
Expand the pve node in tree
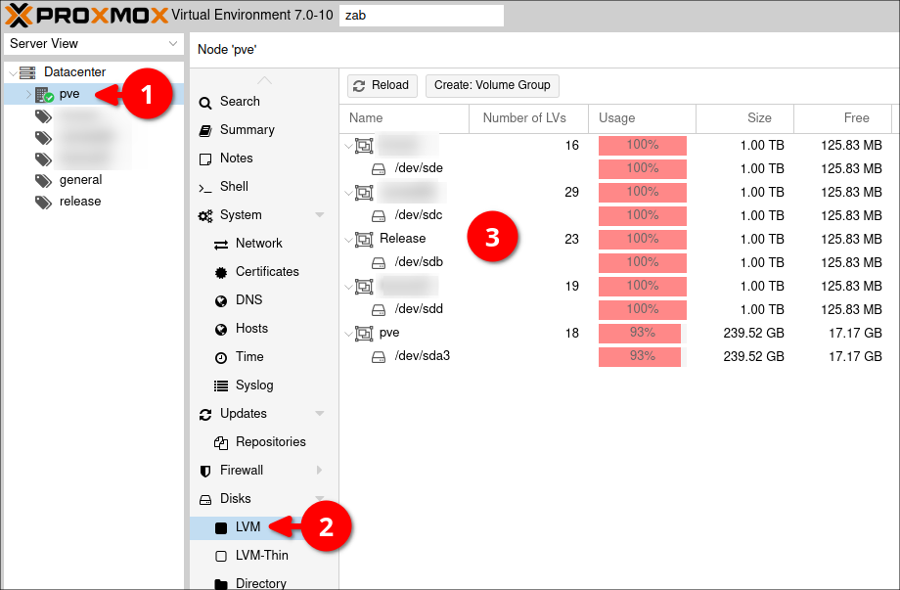pyautogui.click(x=28, y=94)
